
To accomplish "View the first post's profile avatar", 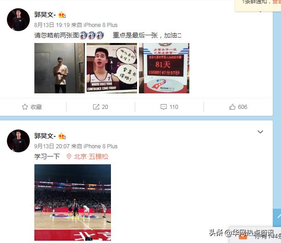I will pyautogui.click(x=18, y=20).
